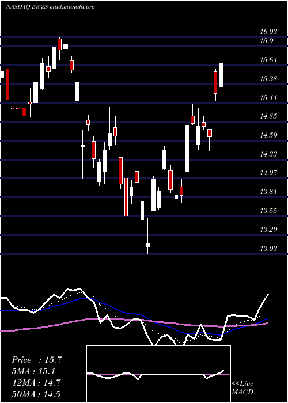The image size is (288, 403).
Task: Click the 15.11 price axis label
Action: coord(268,98)
